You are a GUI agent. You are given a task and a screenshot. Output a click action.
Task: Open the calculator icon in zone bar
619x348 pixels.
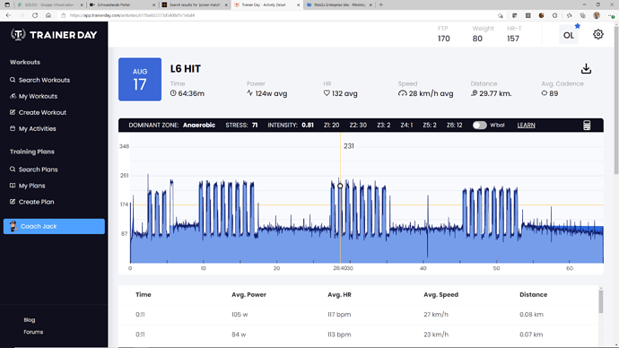point(587,125)
